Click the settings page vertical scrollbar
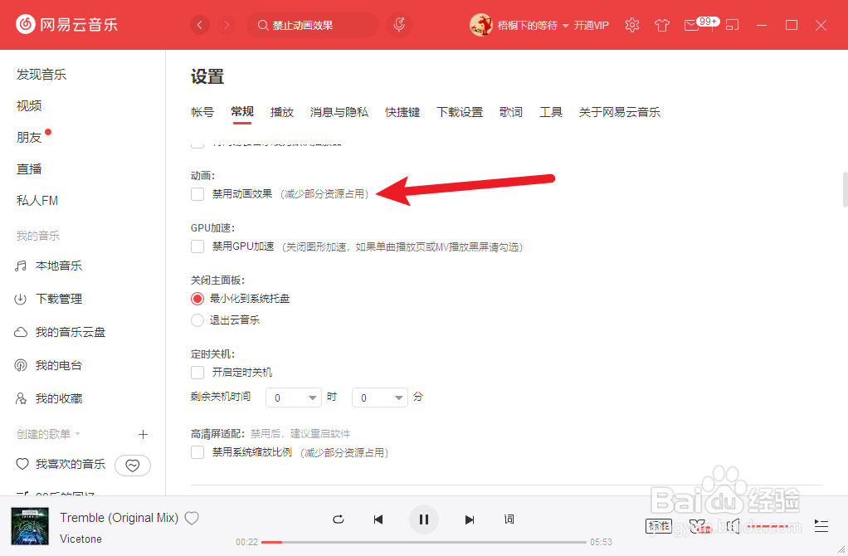This screenshot has height=556, width=848. (x=845, y=189)
